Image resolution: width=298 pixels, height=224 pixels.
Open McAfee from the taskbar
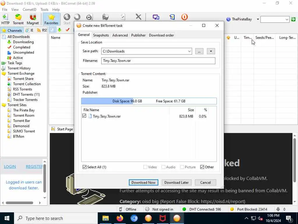162,218
